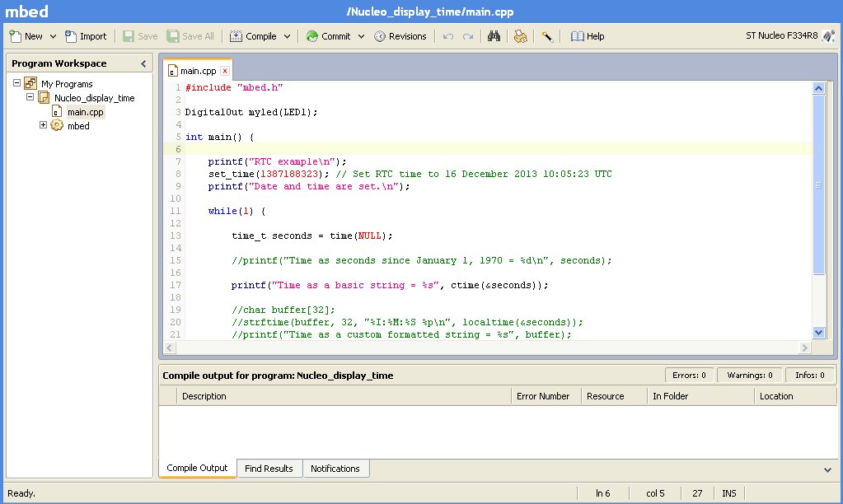Click the New file icon
Viewport: 843px width, 504px height.
(x=16, y=36)
